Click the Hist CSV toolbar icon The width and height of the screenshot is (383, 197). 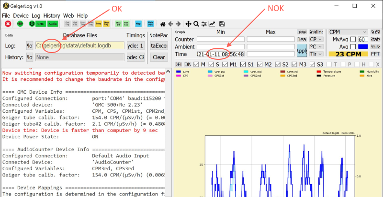pos(126,23)
